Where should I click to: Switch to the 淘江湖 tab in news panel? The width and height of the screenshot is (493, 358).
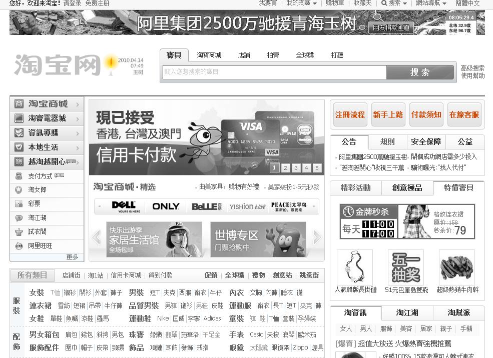[407, 313]
